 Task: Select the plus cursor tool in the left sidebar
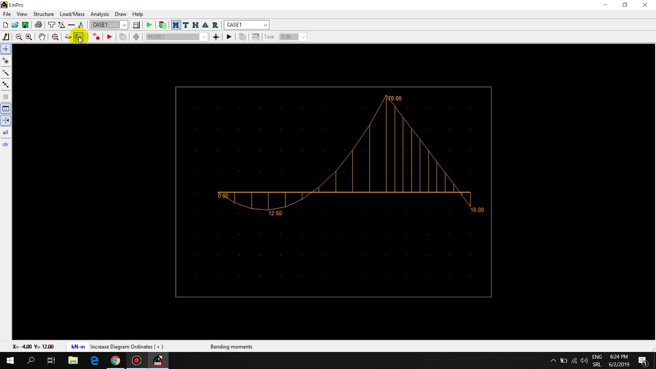click(6, 49)
